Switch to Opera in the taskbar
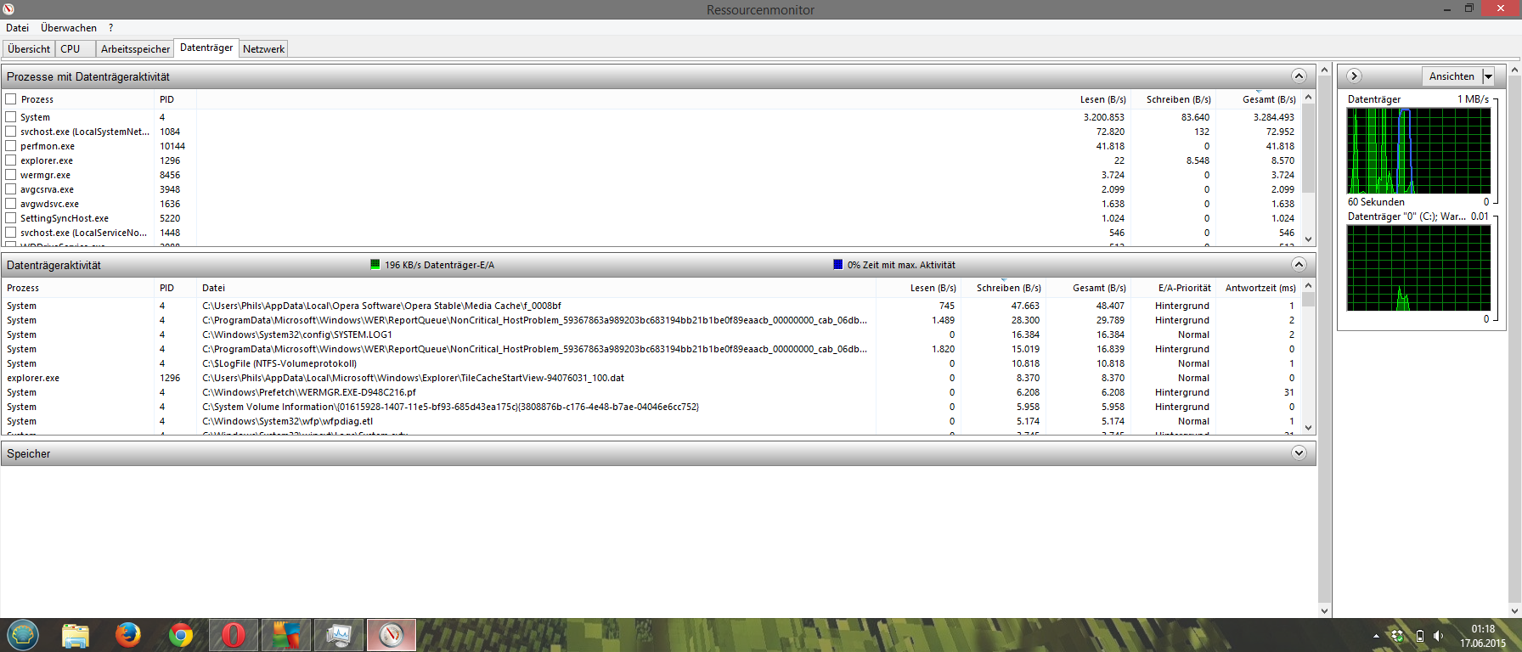 (234, 635)
